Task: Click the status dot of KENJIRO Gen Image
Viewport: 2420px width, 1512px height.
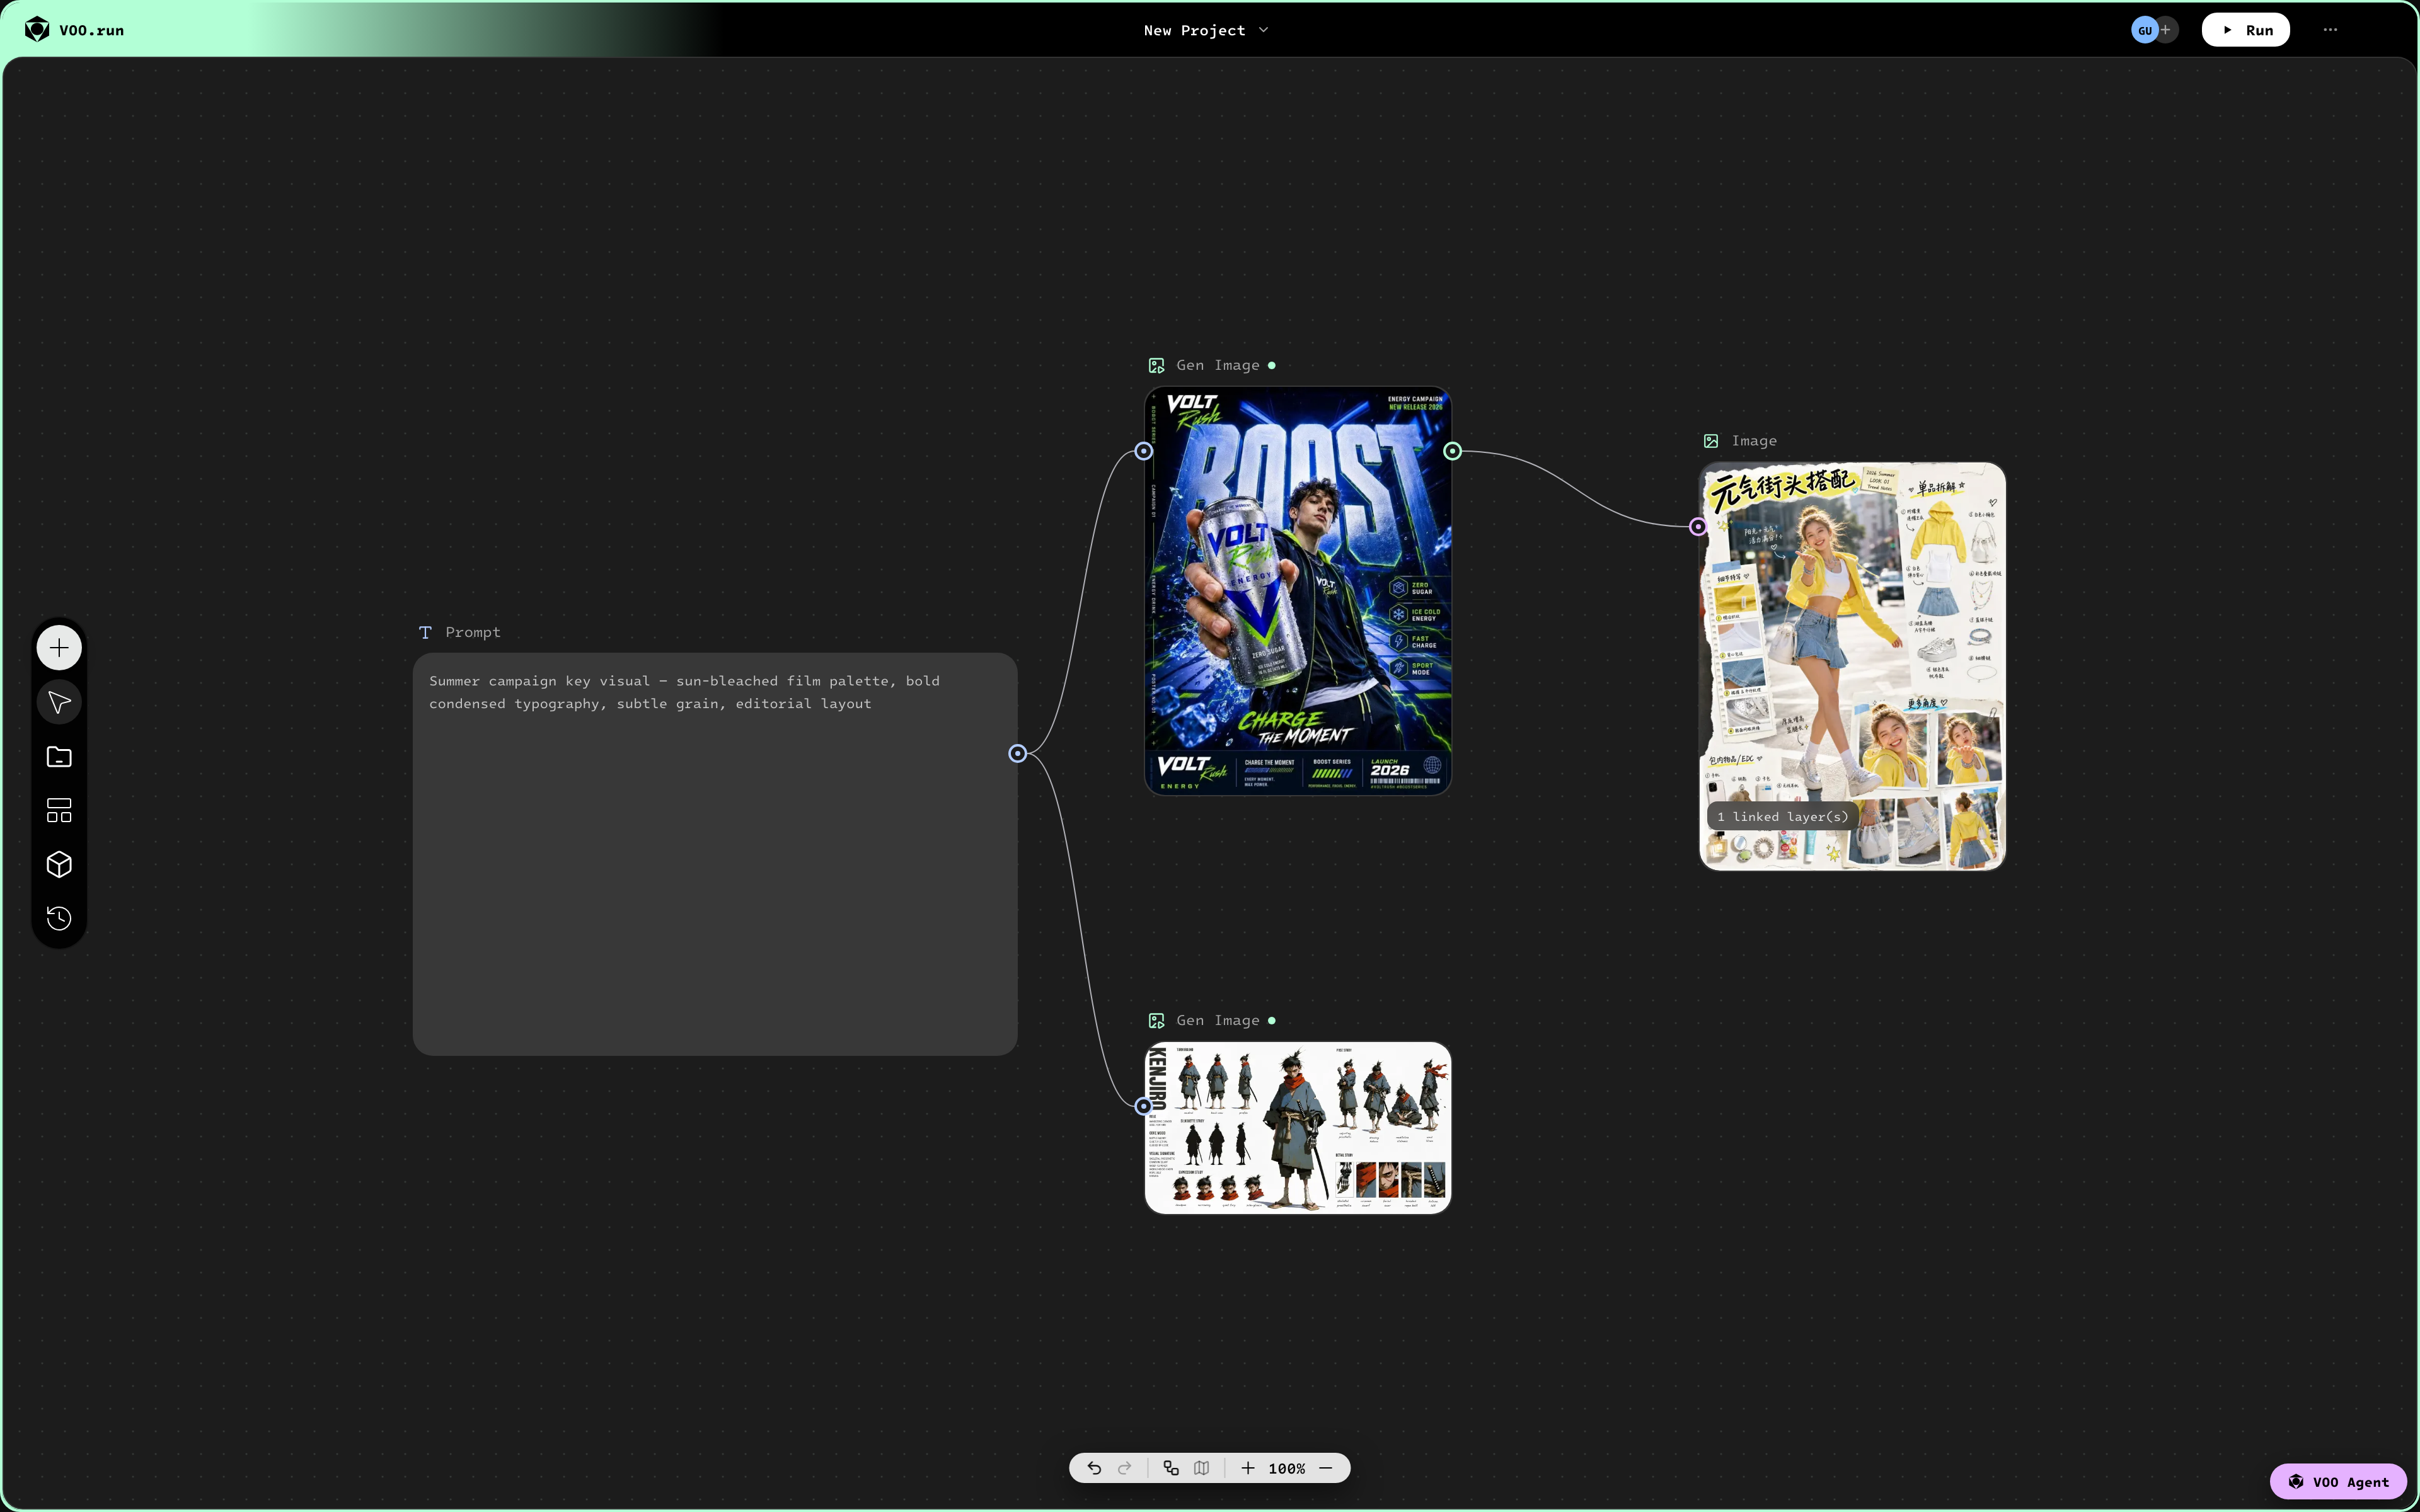Action: [x=1272, y=1020]
